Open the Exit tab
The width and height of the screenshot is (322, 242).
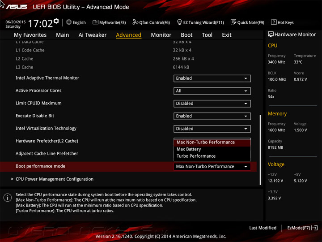coord(227,35)
